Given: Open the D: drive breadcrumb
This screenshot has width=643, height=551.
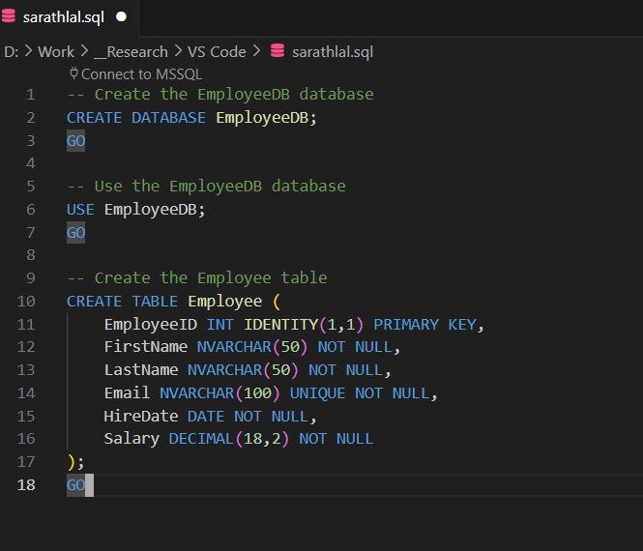Looking at the screenshot, I should pyautogui.click(x=11, y=51).
